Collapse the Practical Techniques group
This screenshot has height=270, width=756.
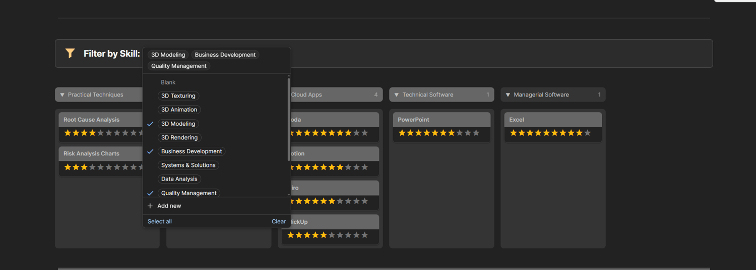62,95
